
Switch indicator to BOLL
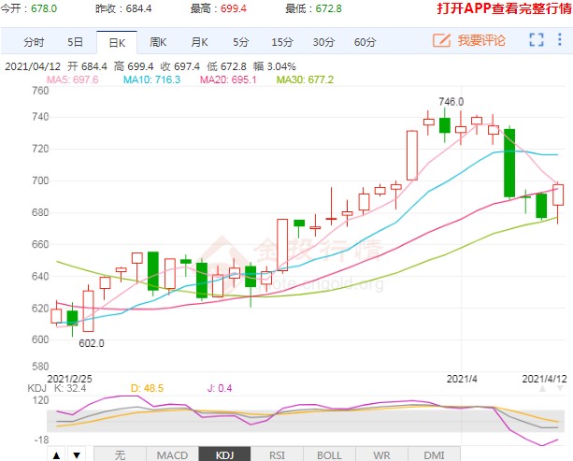pos(329,454)
